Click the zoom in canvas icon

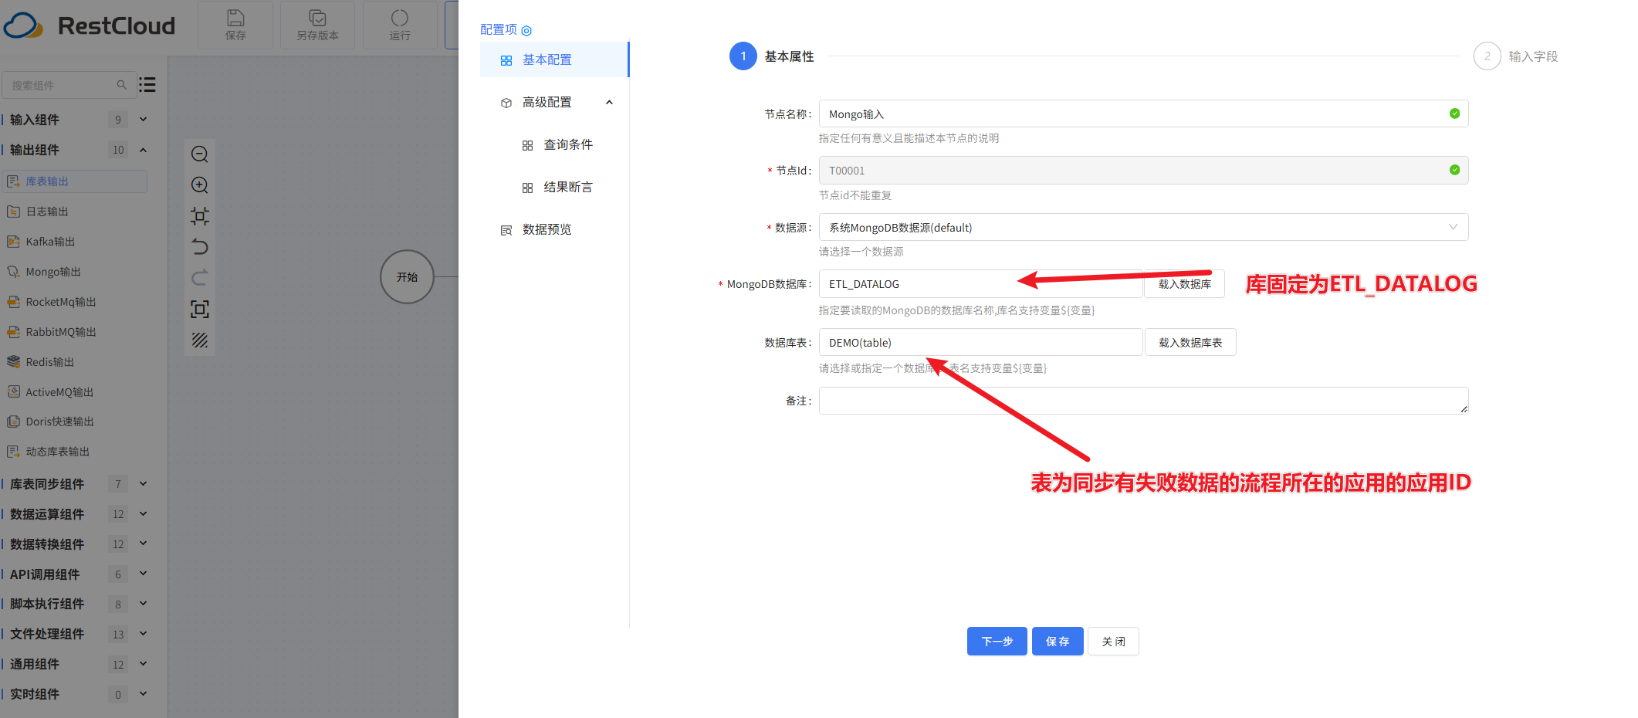pos(200,185)
